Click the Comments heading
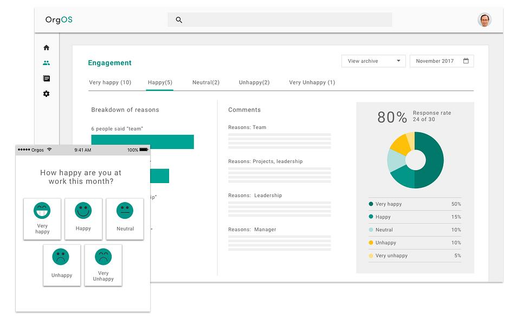This screenshot has width=510, height=325. click(244, 110)
